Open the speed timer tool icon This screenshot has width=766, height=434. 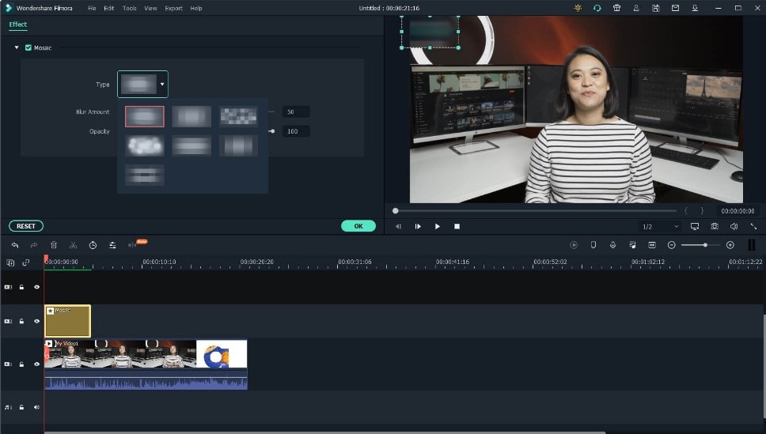pos(93,245)
